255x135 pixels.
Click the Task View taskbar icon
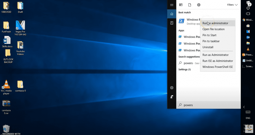click(x=248, y=14)
